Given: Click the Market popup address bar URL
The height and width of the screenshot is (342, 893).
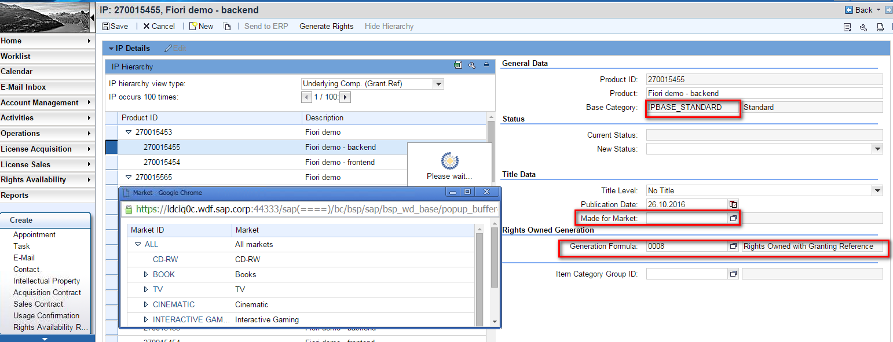Looking at the screenshot, I should pos(316,209).
